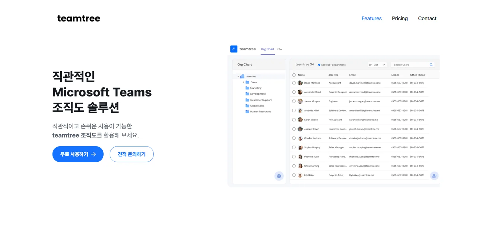Click James Morgan's avatar

[300, 101]
